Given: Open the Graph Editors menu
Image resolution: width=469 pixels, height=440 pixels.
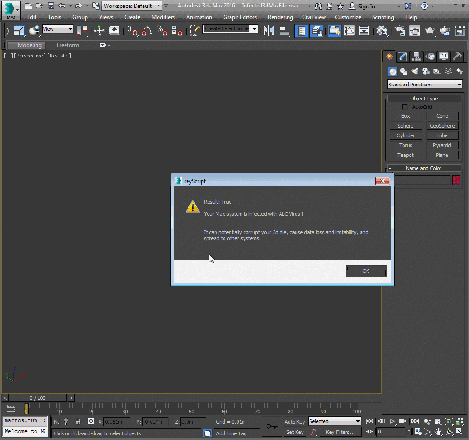Looking at the screenshot, I should tap(240, 17).
